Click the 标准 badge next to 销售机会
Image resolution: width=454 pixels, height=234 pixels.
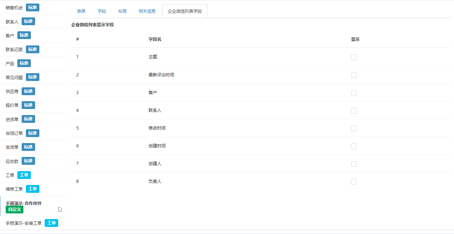tap(33, 7)
